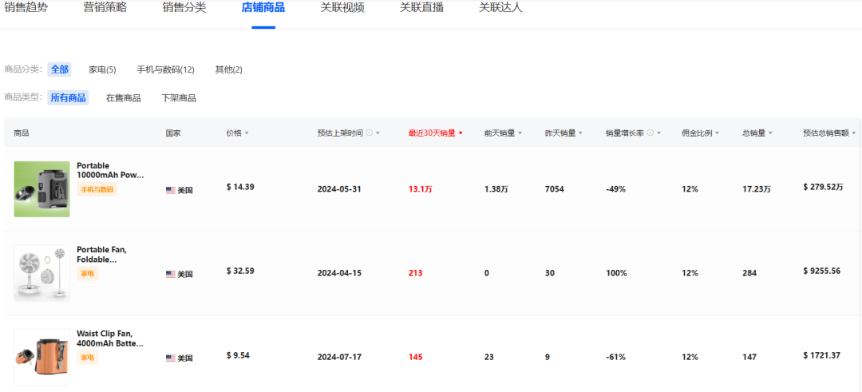Click price $ 9.54
The height and width of the screenshot is (392, 862).
click(x=238, y=355)
